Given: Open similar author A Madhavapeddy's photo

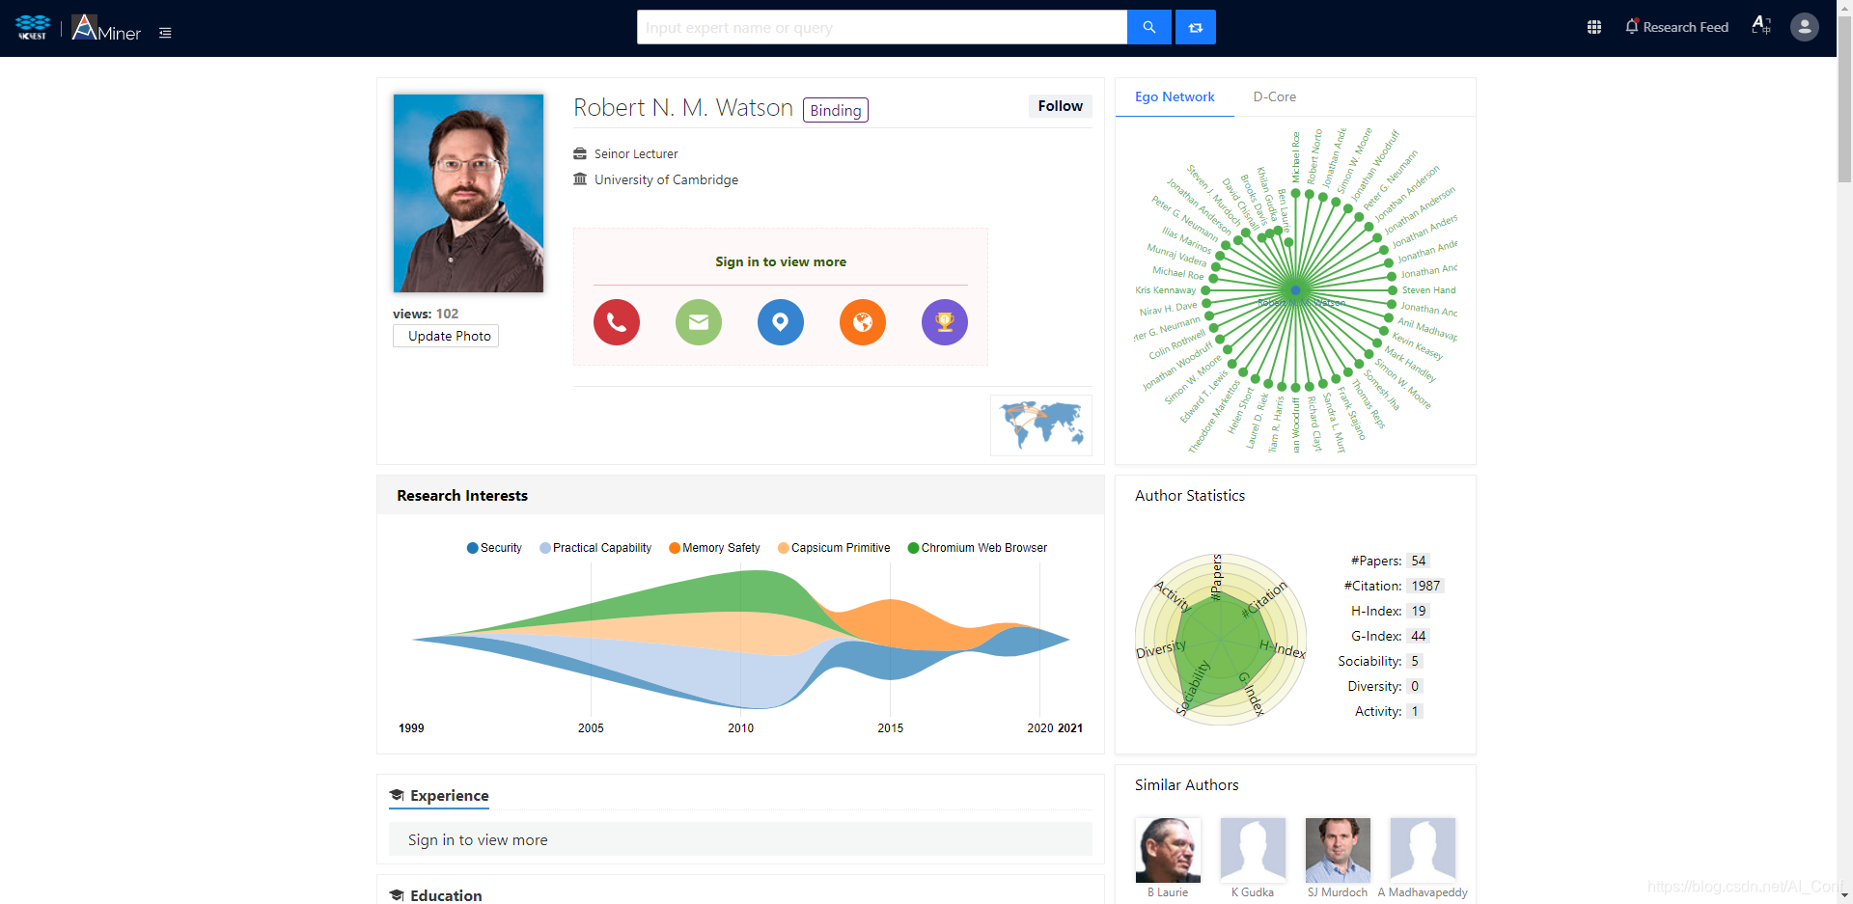Looking at the screenshot, I should click(1423, 850).
